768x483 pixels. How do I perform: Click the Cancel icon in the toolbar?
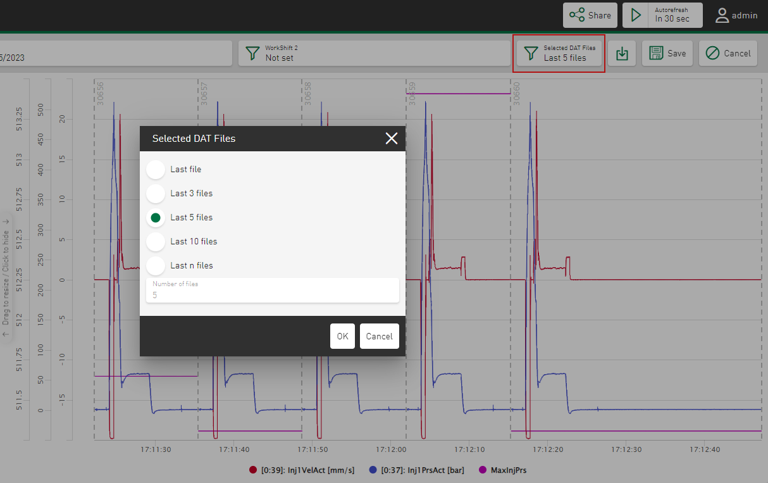(x=712, y=53)
